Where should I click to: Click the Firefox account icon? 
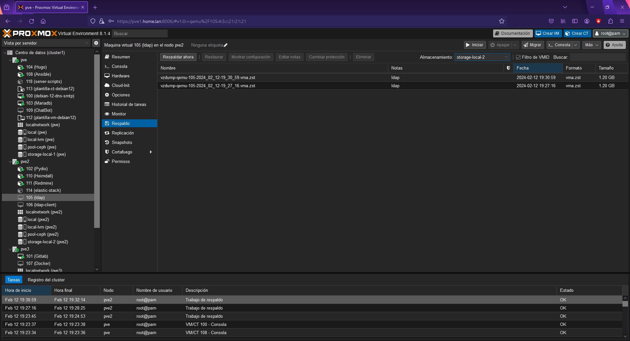[x=587, y=21]
